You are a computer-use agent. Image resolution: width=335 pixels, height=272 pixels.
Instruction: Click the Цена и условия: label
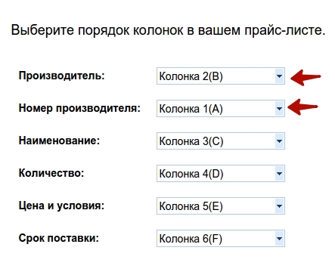[61, 206]
